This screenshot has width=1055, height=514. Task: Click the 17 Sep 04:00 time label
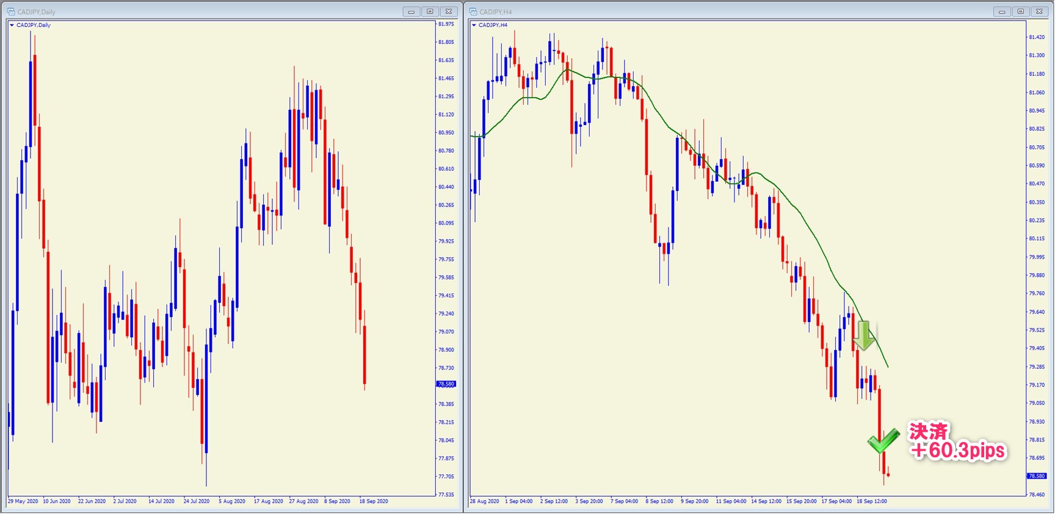click(x=836, y=501)
